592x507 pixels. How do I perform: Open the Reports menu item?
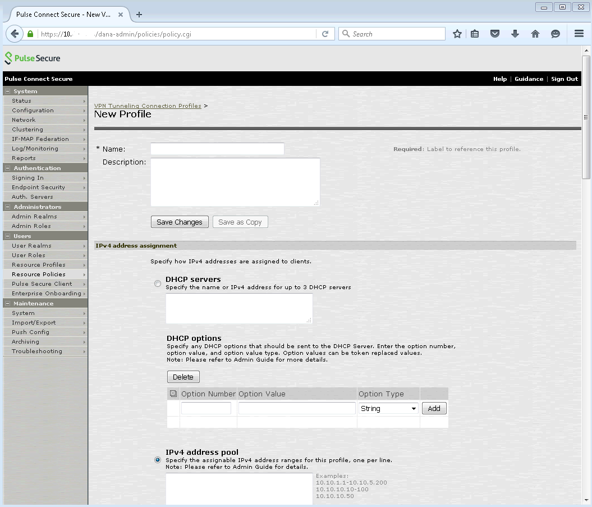pyautogui.click(x=45, y=158)
